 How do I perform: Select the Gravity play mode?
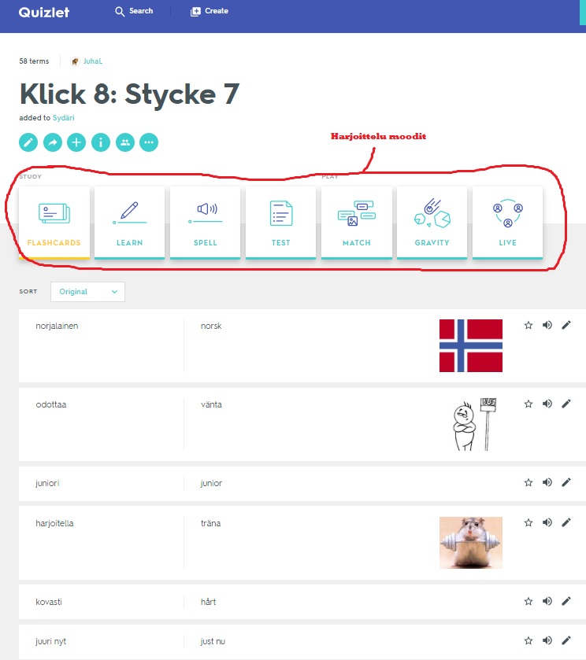[x=432, y=222]
